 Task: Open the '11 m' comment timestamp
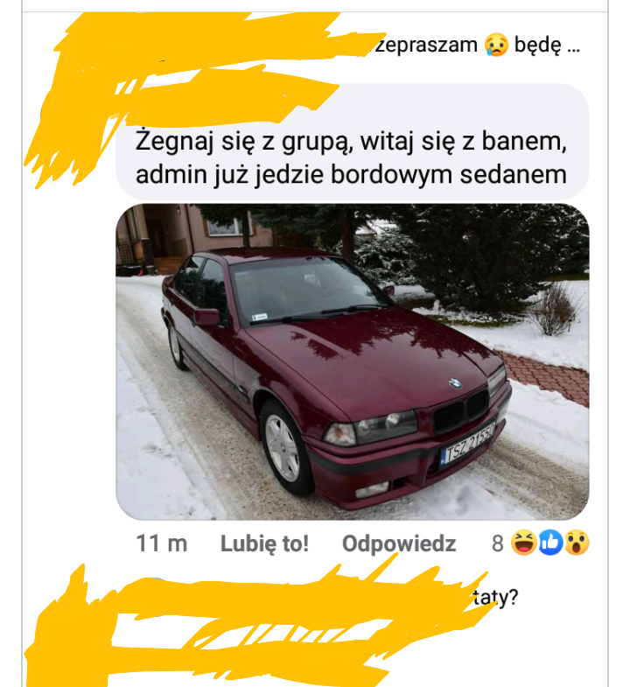162,543
